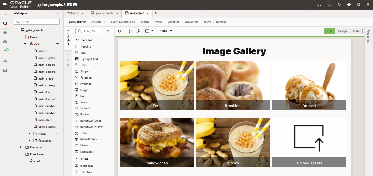Collapse the gallerysample tree node
373x176 pixels.
(17, 30)
